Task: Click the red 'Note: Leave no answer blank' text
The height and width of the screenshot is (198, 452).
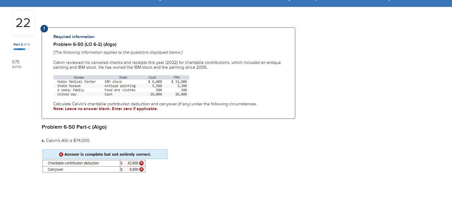Action: [106, 109]
